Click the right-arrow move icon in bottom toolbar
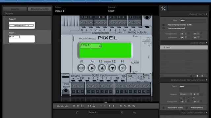This screenshot has width=211, height=118. click(x=101, y=106)
